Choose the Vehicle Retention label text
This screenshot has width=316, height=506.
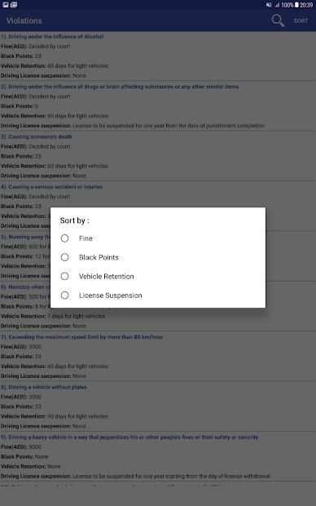107,277
